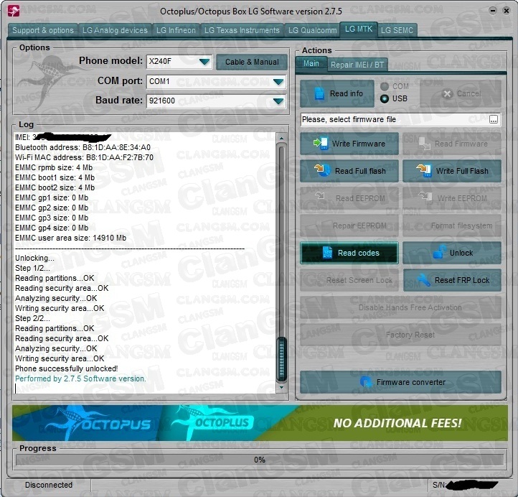
Task: Click the Firmware converter button
Action: click(400, 382)
